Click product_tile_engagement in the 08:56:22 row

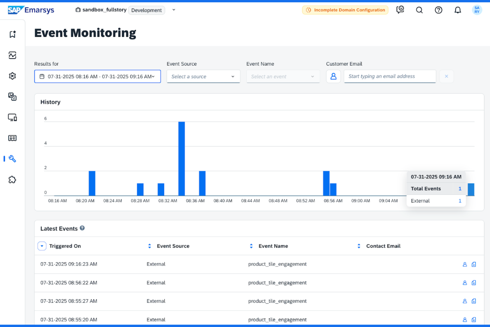click(277, 283)
